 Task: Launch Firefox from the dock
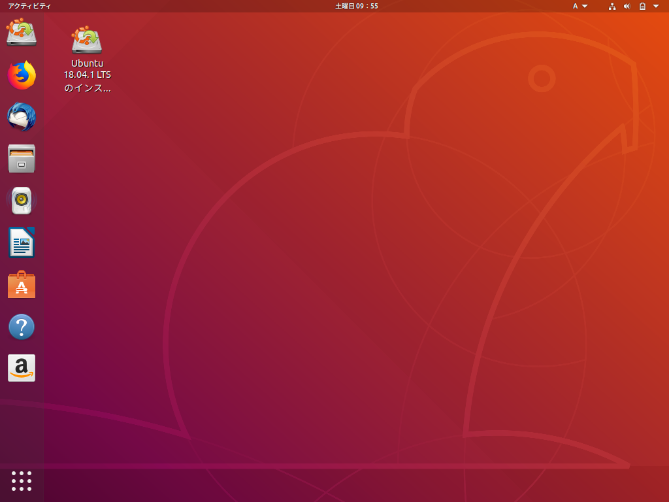coord(22,75)
